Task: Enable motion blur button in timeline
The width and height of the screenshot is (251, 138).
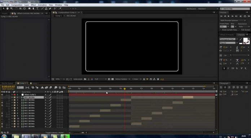Action: tap(50, 87)
